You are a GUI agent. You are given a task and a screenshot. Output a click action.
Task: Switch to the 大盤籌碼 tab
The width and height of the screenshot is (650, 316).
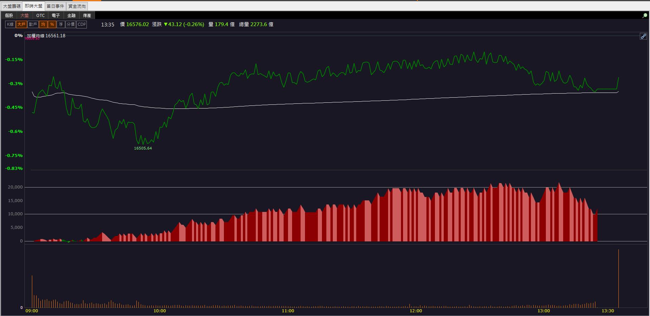pyautogui.click(x=12, y=6)
